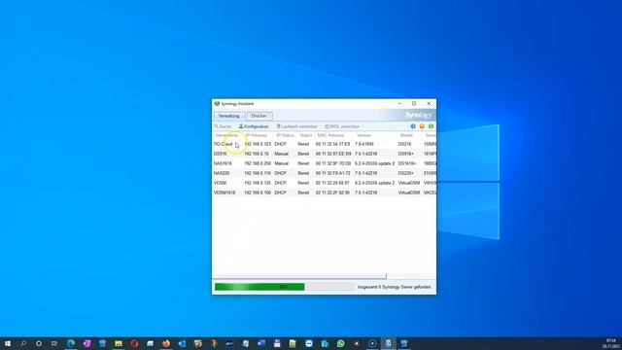This screenshot has height=350, width=622.
Task: Select the VDSM server name
Action: pos(220,183)
